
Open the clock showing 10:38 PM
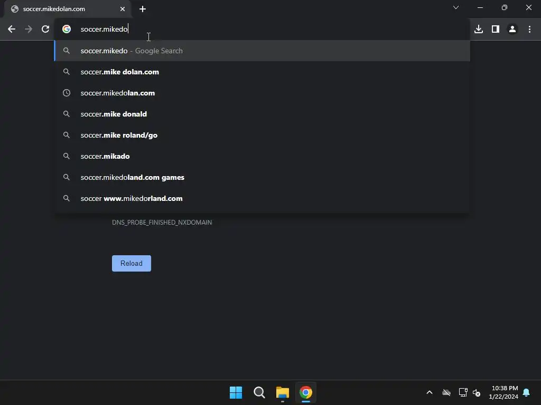point(503,392)
